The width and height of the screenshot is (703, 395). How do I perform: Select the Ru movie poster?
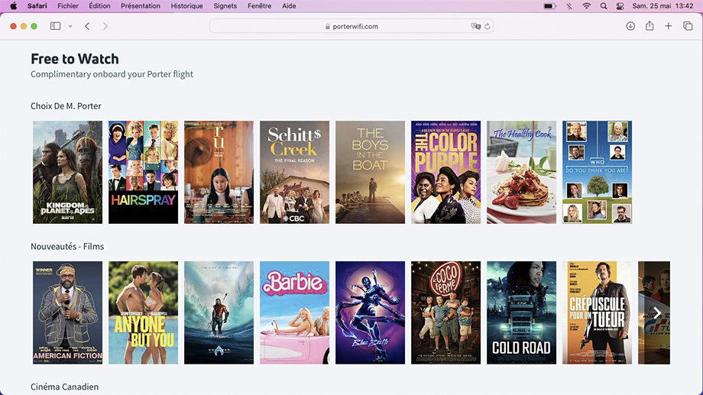(219, 172)
